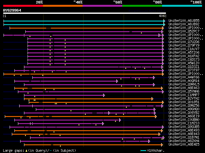Open the UniRef100_A6GEI9 entry
Viewport: 205px width, 153px height.
coord(184,116)
